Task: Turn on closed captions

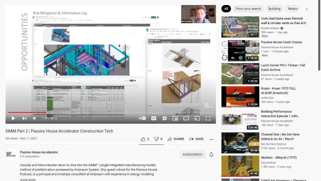Action: coord(153,118)
